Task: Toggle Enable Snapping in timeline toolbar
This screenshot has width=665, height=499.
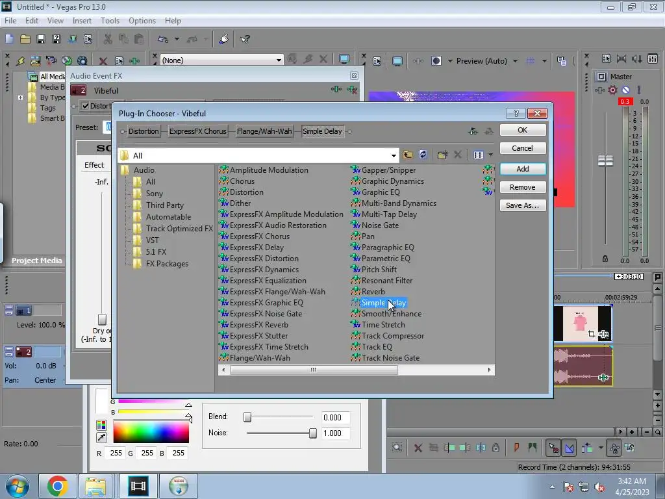Action: coord(553,448)
